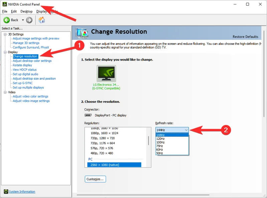Choose 100Hz refresh rate option
The height and width of the screenshot is (198, 267).
(172, 142)
